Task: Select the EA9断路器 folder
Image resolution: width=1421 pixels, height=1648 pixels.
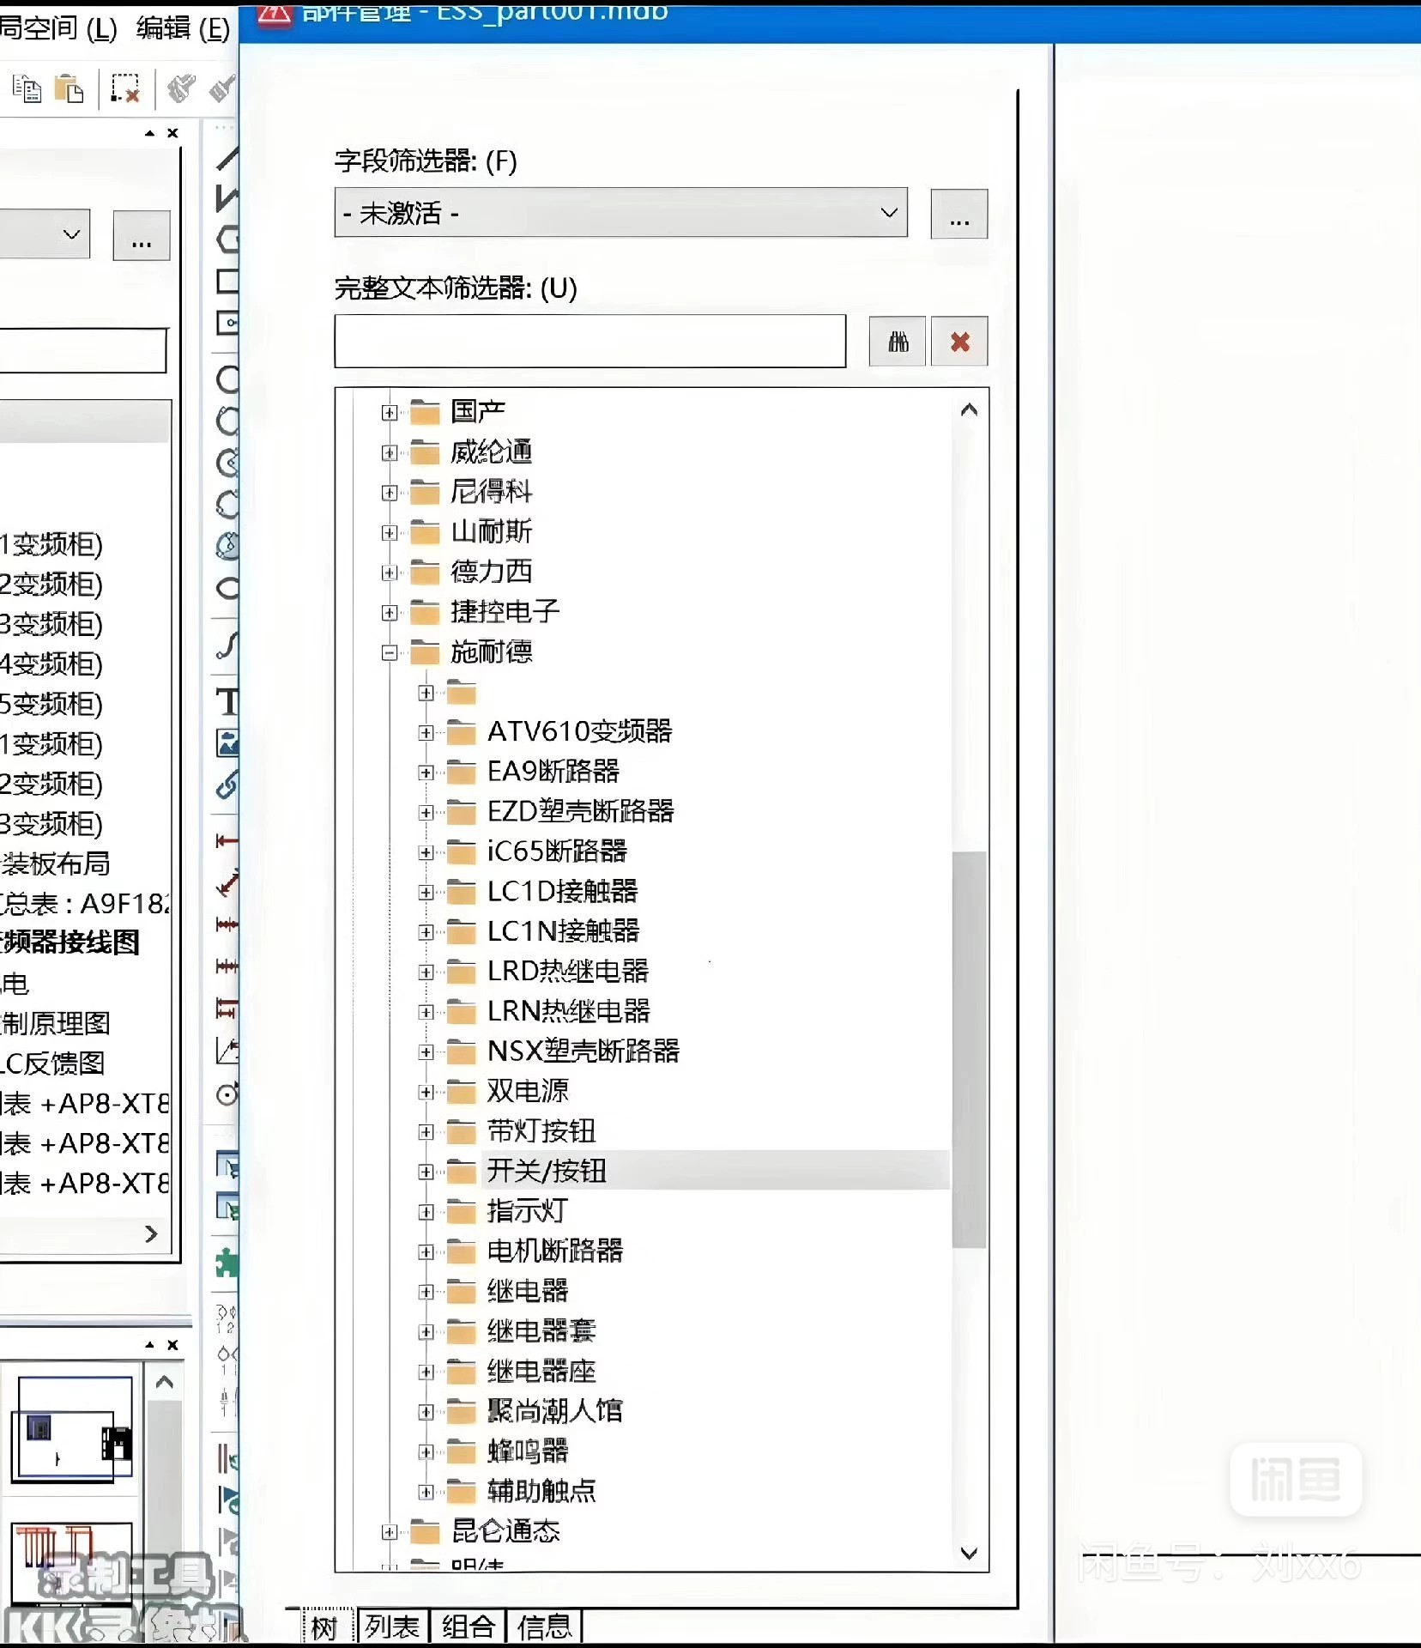Action: click(x=553, y=772)
